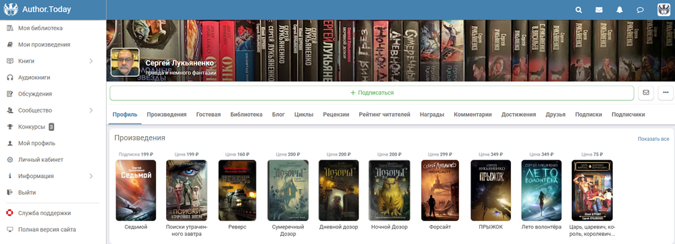Open the Лето волонтёра book cover
The height and width of the screenshot is (244, 675).
coord(541,190)
